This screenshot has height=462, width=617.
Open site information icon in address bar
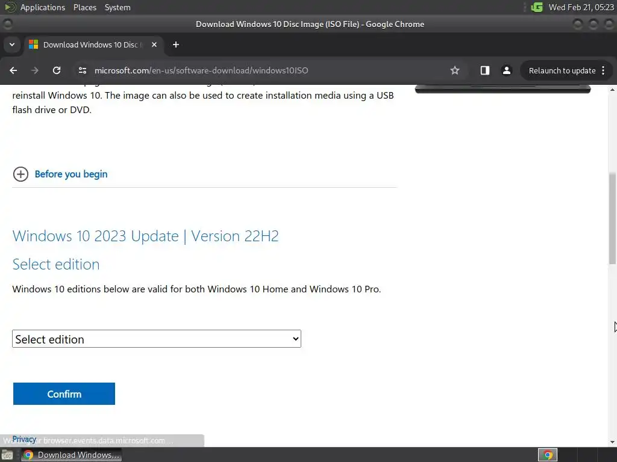[82, 70]
